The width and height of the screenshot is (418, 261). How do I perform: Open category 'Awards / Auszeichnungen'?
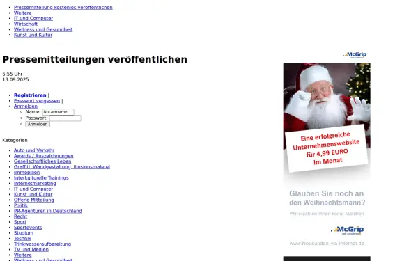coord(43,156)
